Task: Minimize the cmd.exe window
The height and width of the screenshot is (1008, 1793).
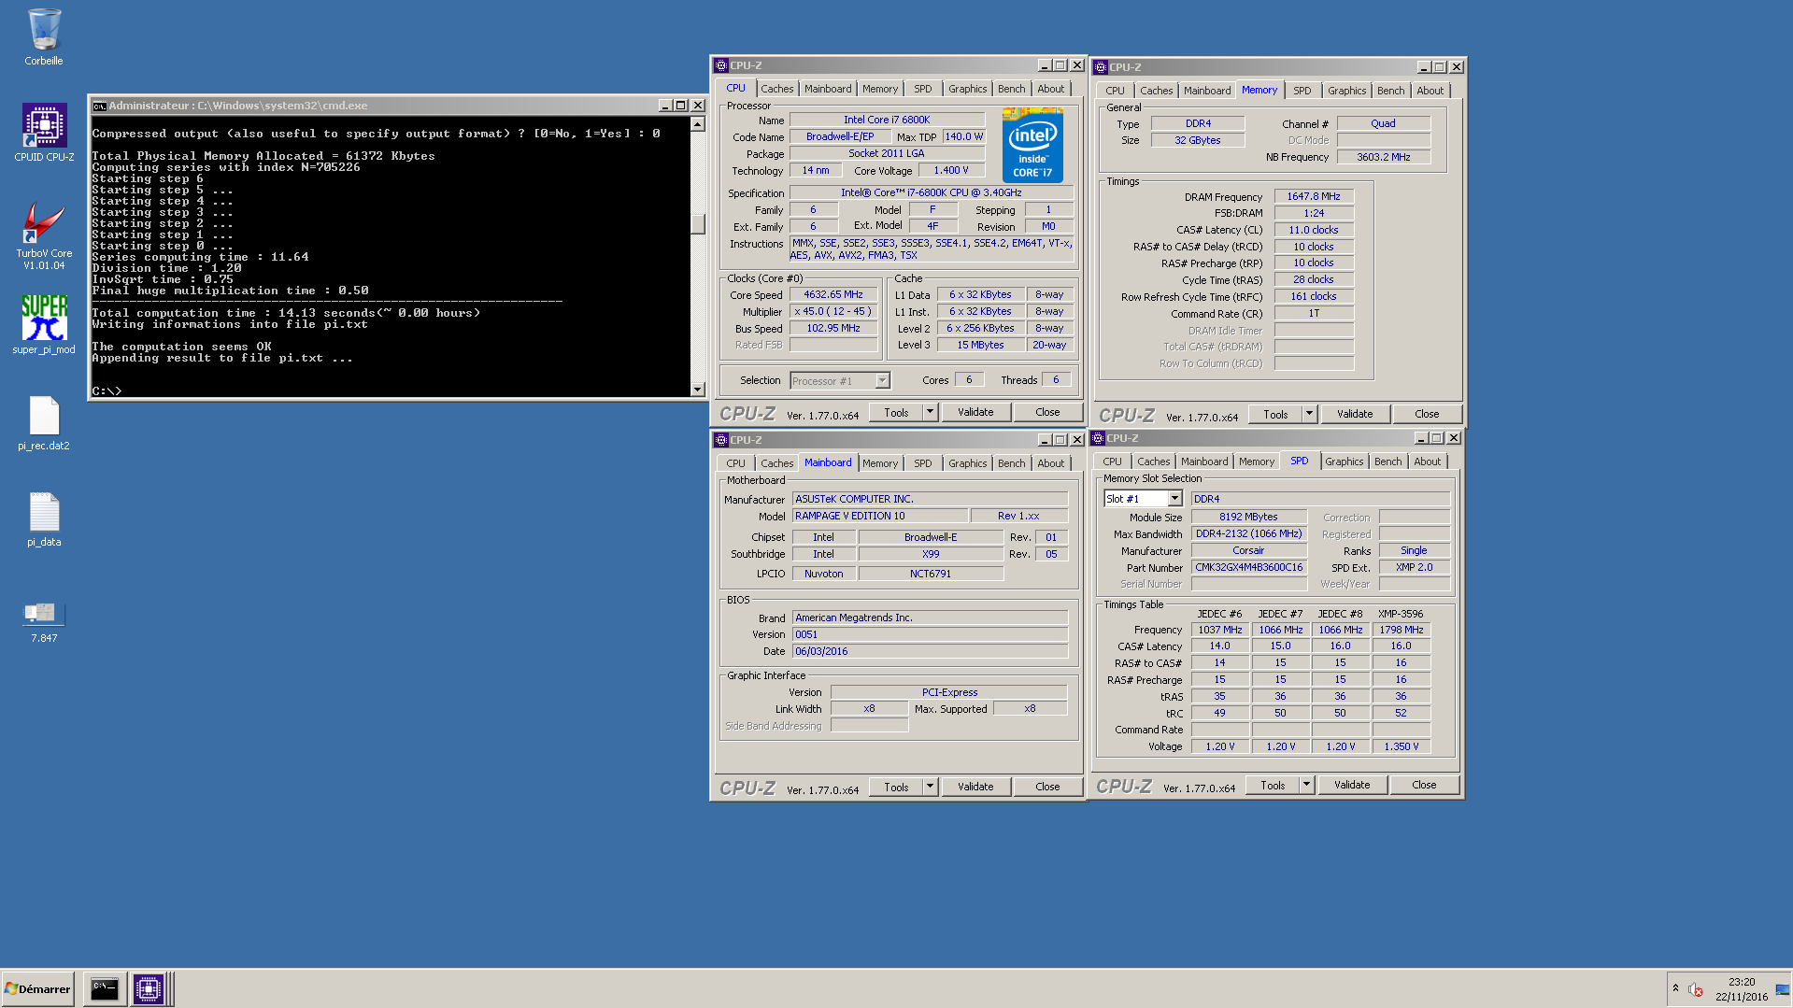Action: (x=665, y=106)
